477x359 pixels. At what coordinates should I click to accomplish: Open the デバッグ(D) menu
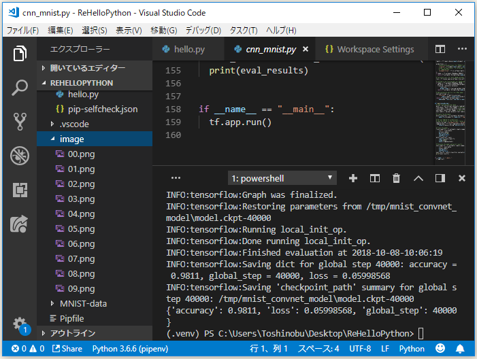(203, 31)
